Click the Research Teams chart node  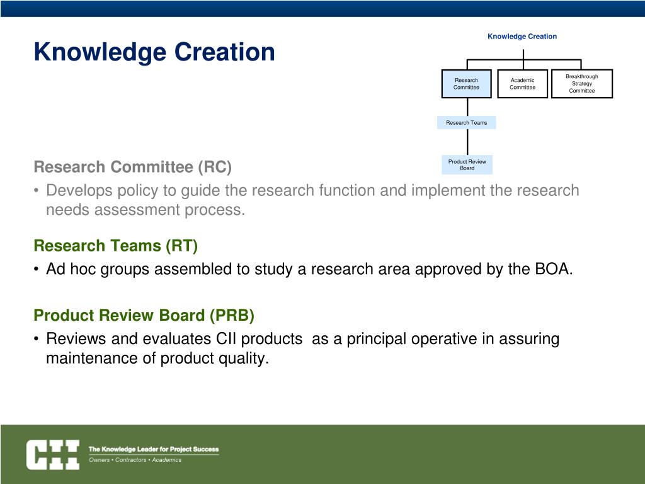pyautogui.click(x=467, y=123)
